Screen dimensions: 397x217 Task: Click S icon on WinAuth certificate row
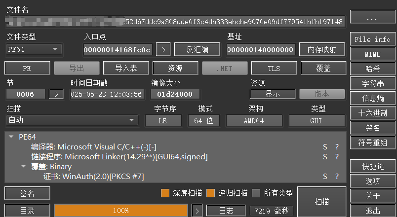pyautogui.click(x=325, y=176)
